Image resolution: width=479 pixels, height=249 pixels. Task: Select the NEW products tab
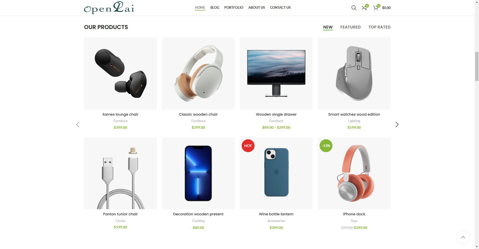coord(328,27)
